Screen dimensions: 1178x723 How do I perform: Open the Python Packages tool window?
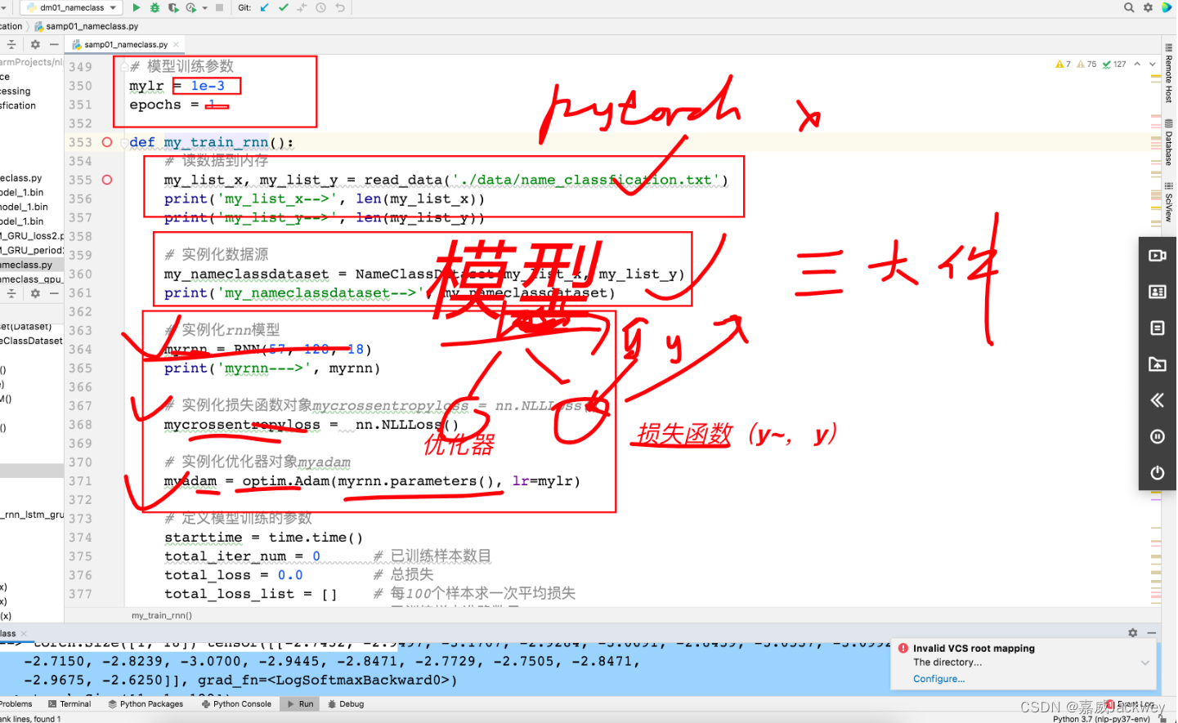pos(146,704)
